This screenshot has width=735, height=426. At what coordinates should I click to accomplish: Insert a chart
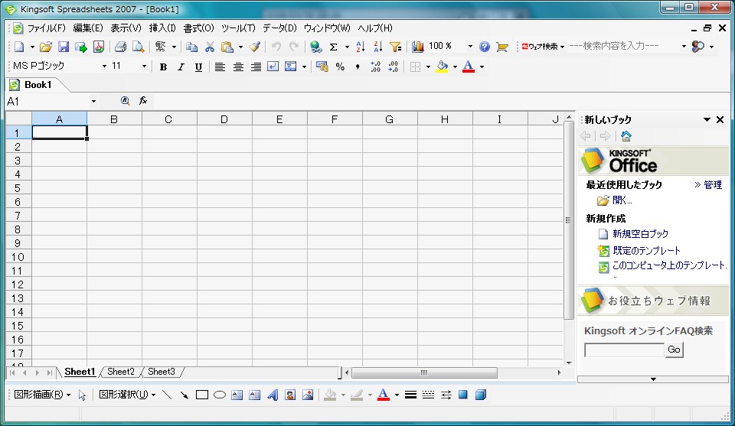click(x=418, y=47)
